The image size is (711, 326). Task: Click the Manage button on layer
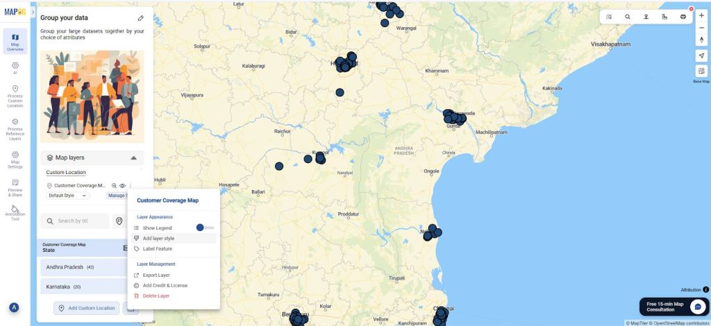[x=117, y=196]
